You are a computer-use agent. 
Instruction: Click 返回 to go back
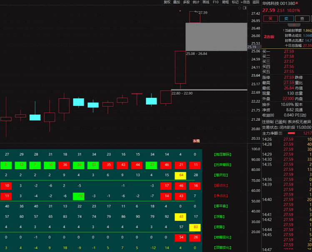[x=256, y=2]
